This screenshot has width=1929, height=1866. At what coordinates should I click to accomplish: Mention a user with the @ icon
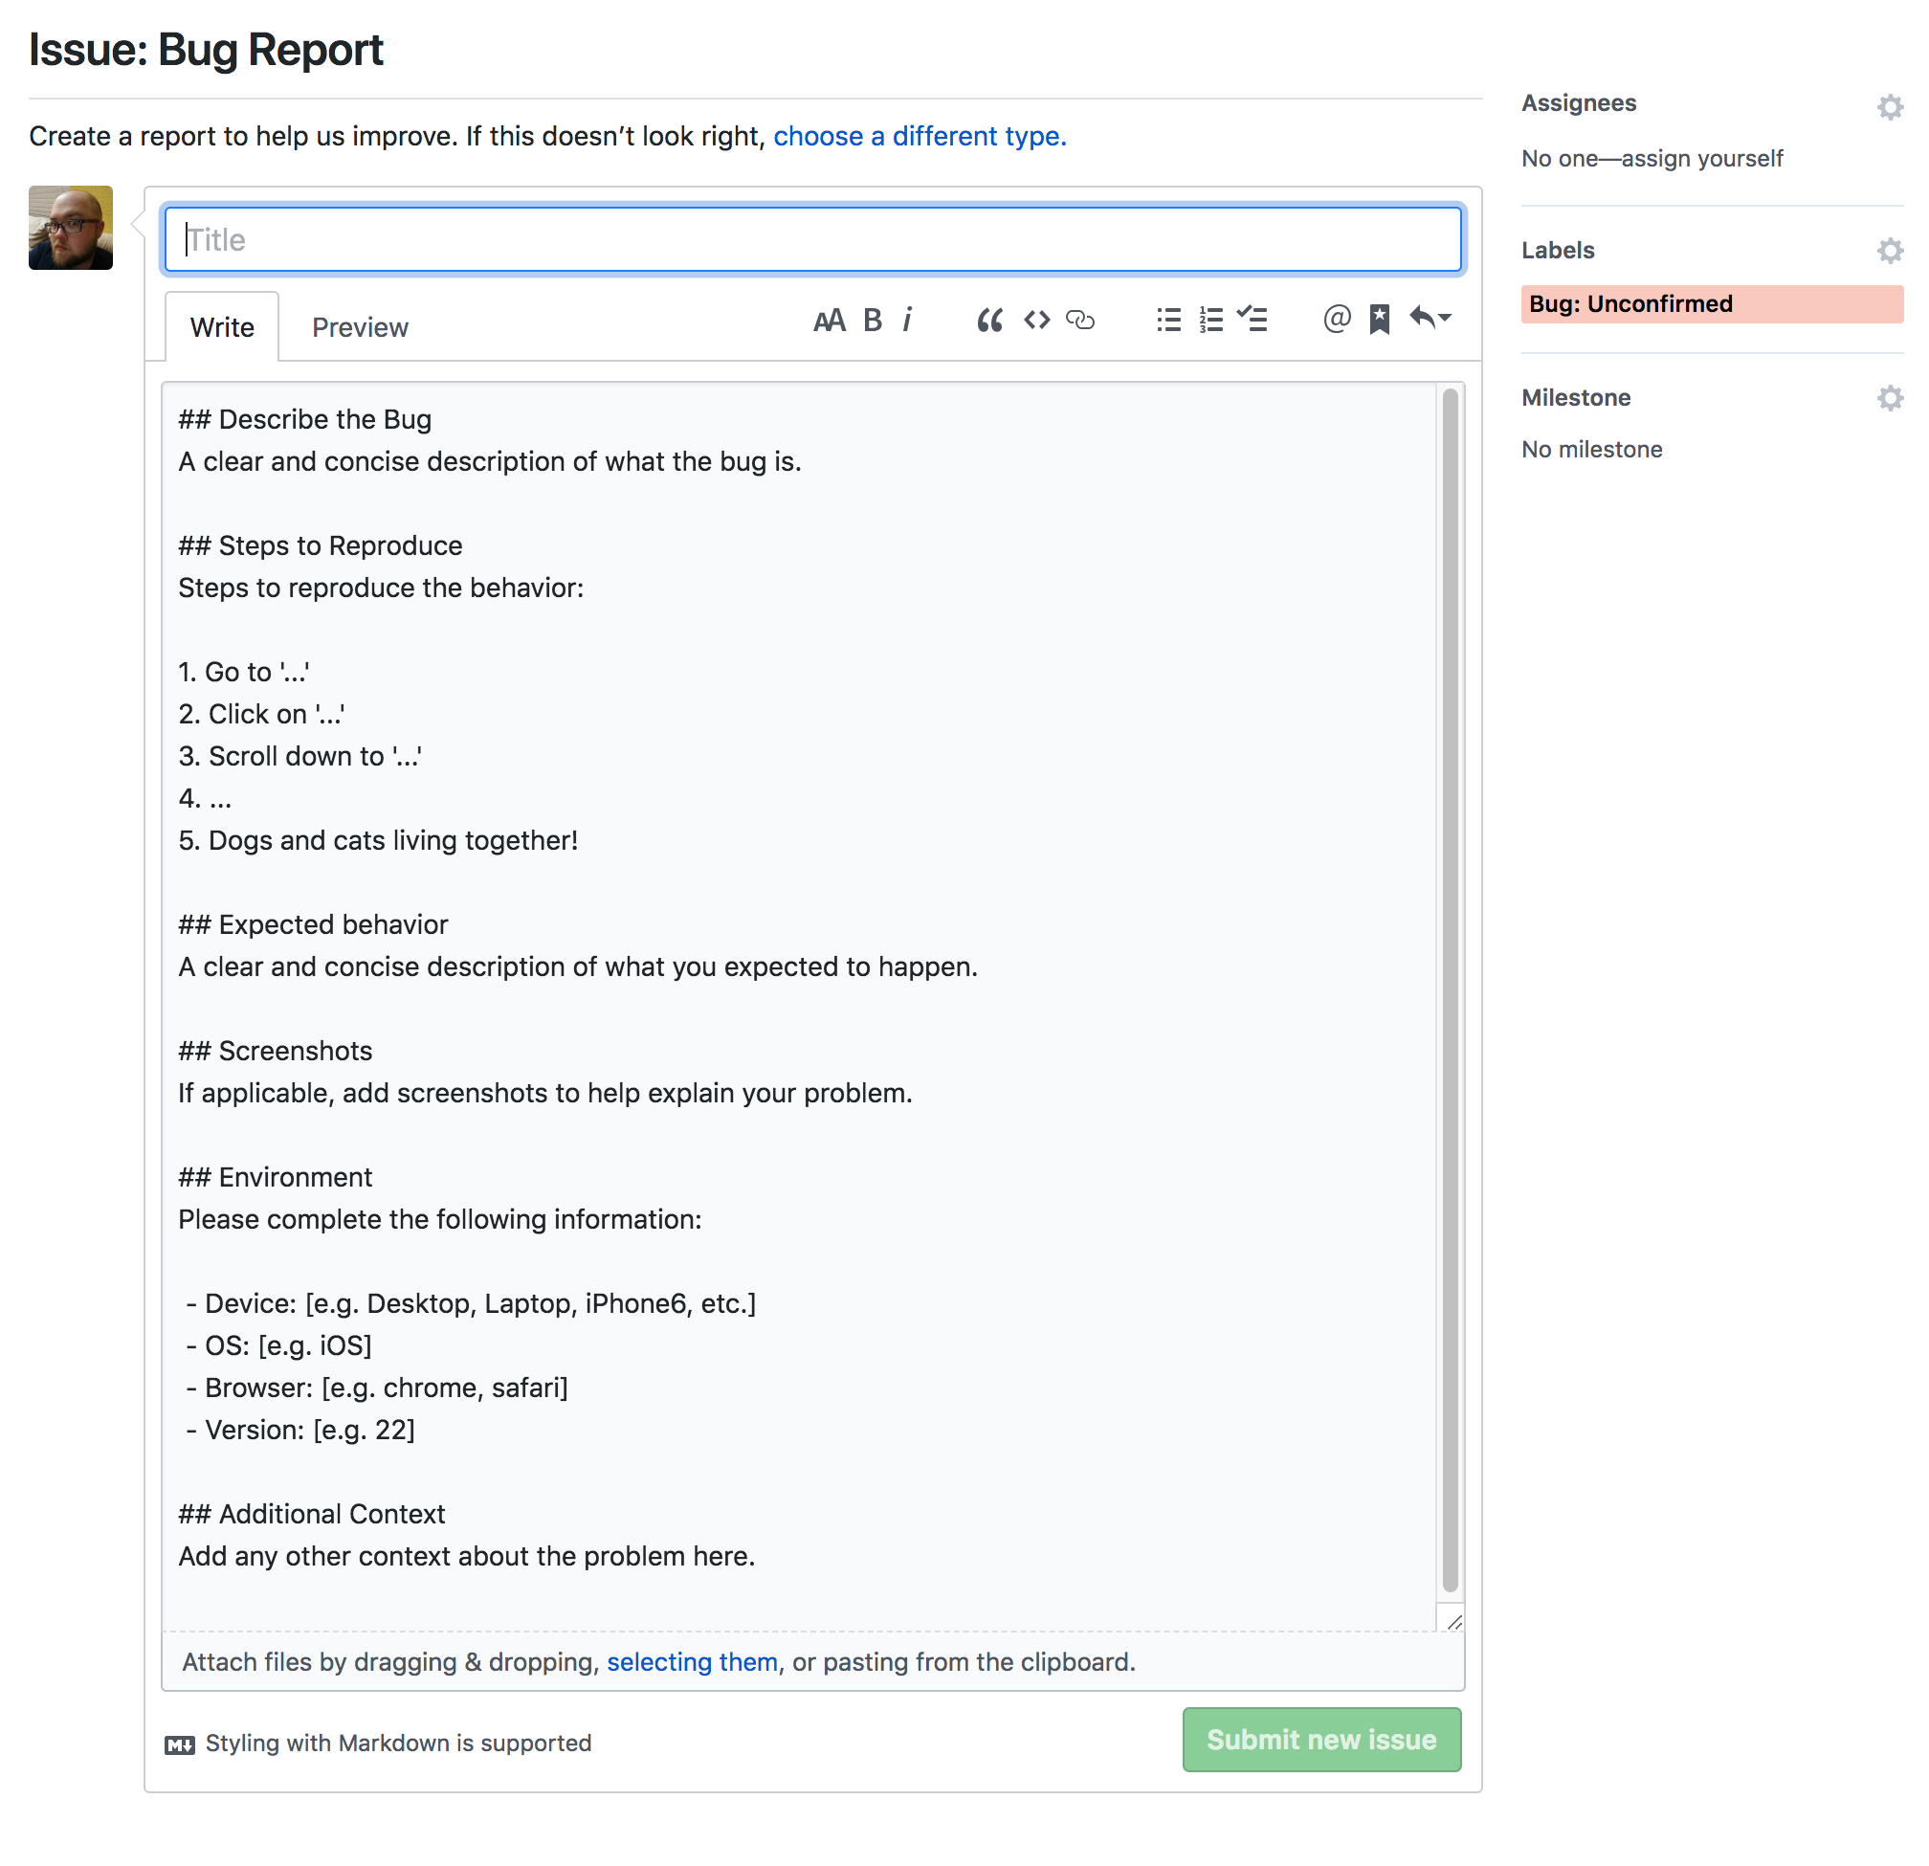[x=1337, y=319]
